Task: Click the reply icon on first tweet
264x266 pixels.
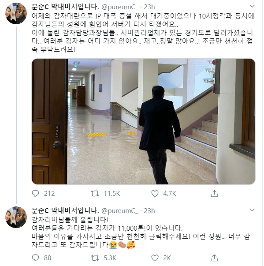Action: pos(35,193)
